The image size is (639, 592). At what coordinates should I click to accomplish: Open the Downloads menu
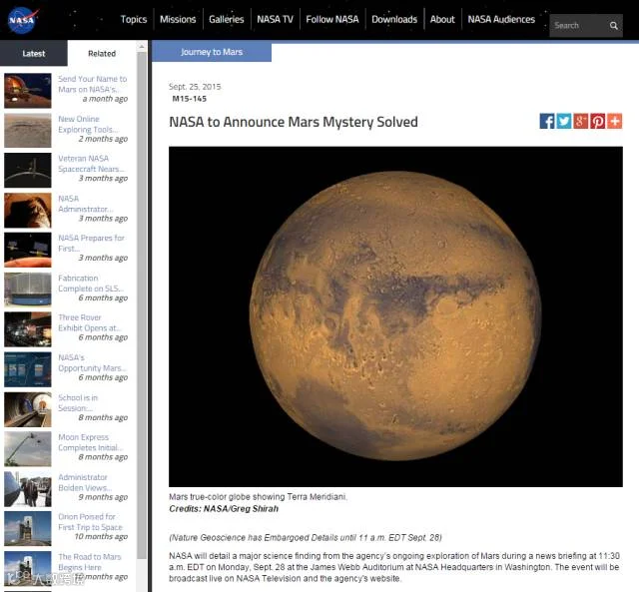tap(394, 19)
